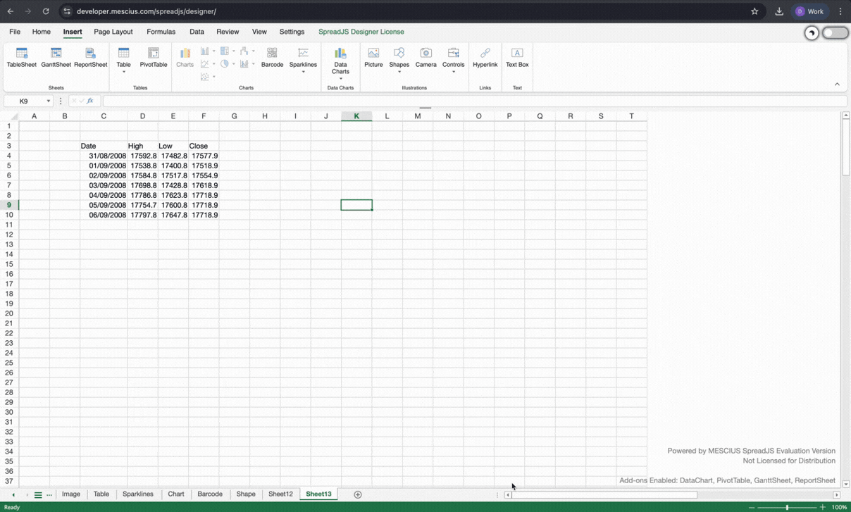Click the GanttSheet icon
The height and width of the screenshot is (512, 851).
(56, 57)
